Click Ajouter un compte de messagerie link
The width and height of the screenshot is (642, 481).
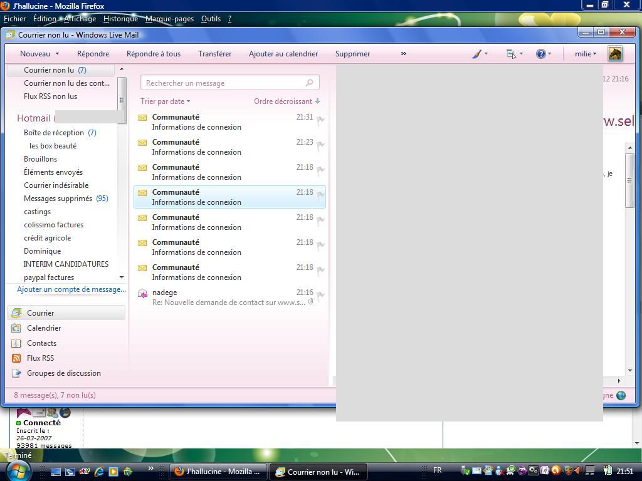(71, 289)
